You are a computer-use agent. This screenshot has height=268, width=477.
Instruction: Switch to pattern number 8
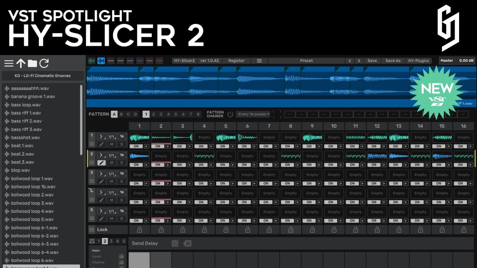click(198, 114)
